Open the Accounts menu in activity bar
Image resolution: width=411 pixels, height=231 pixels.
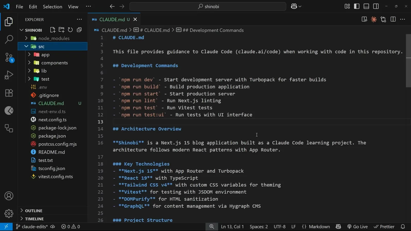click(x=9, y=196)
